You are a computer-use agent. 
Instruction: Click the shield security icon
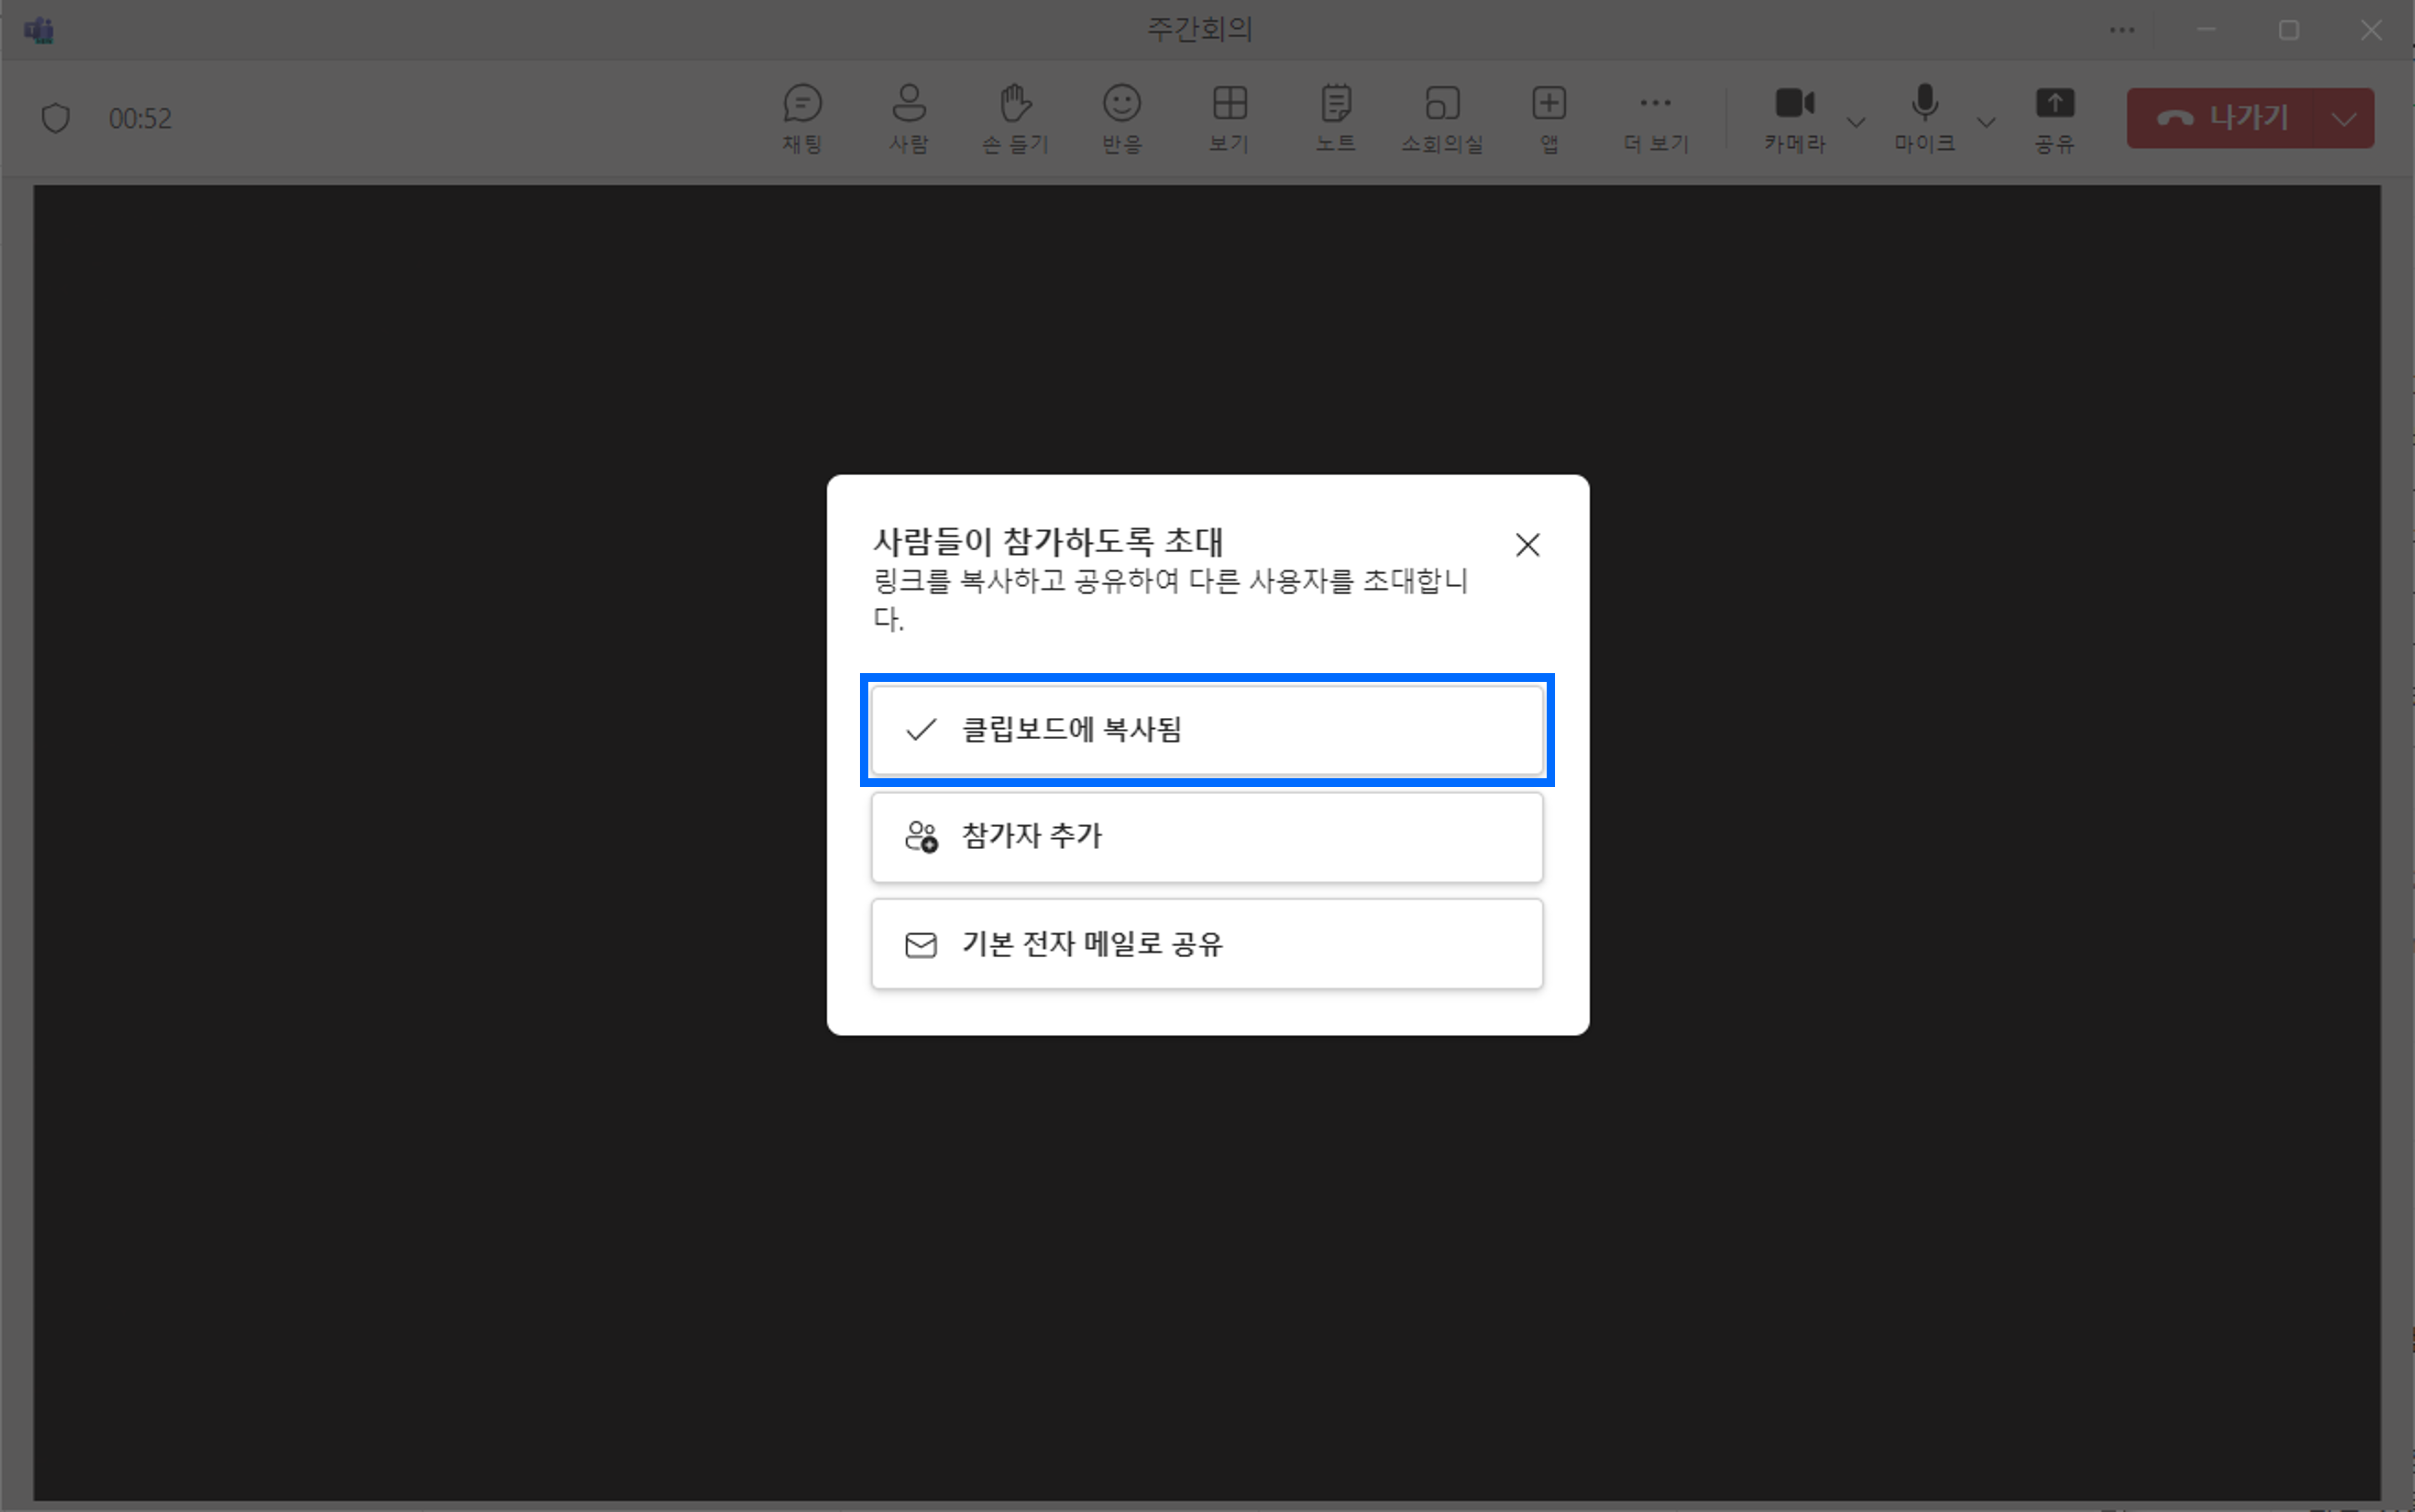[56, 117]
